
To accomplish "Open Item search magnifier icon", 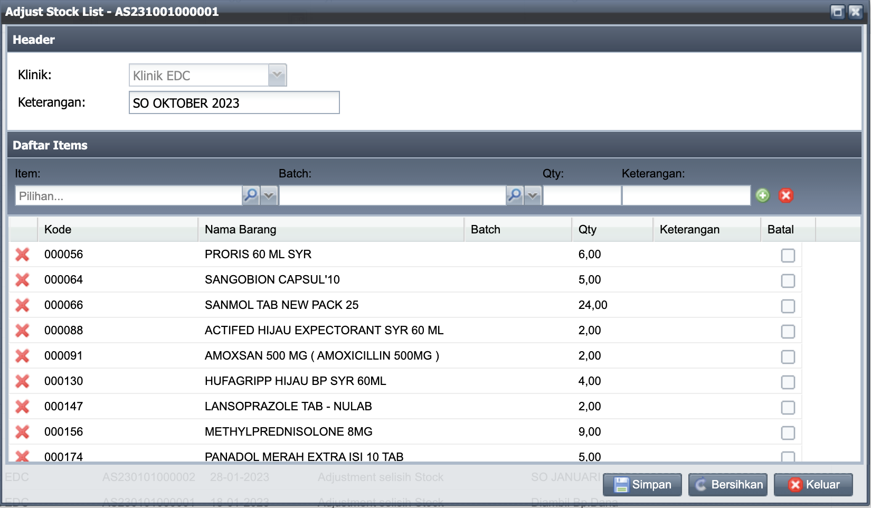I will pos(251,195).
